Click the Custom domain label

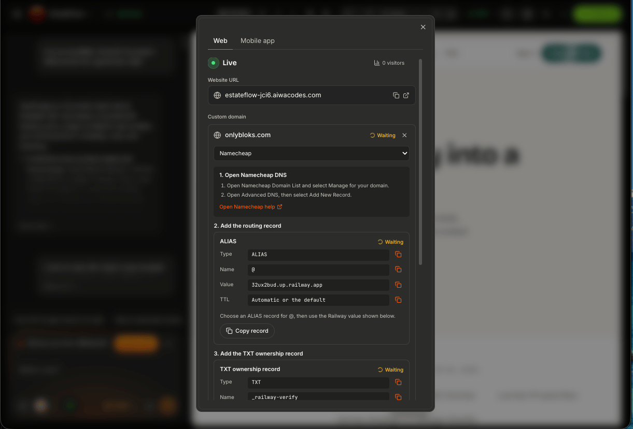(227, 116)
